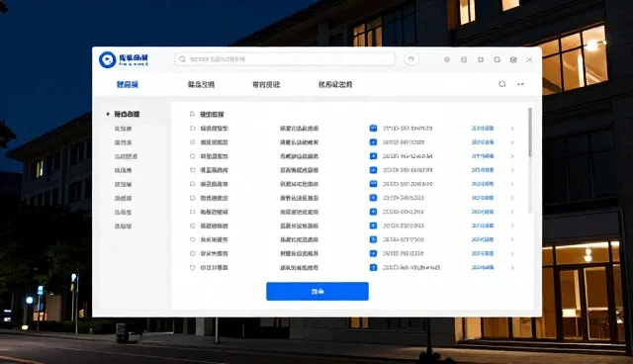Click the blue file icon in last row

(x=373, y=267)
